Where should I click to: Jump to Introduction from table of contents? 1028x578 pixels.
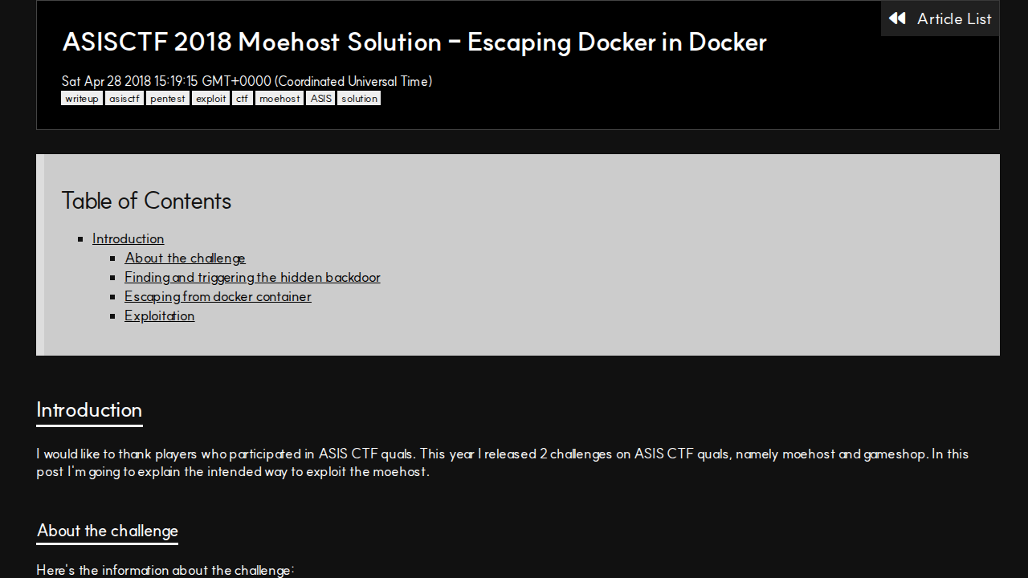pos(128,238)
